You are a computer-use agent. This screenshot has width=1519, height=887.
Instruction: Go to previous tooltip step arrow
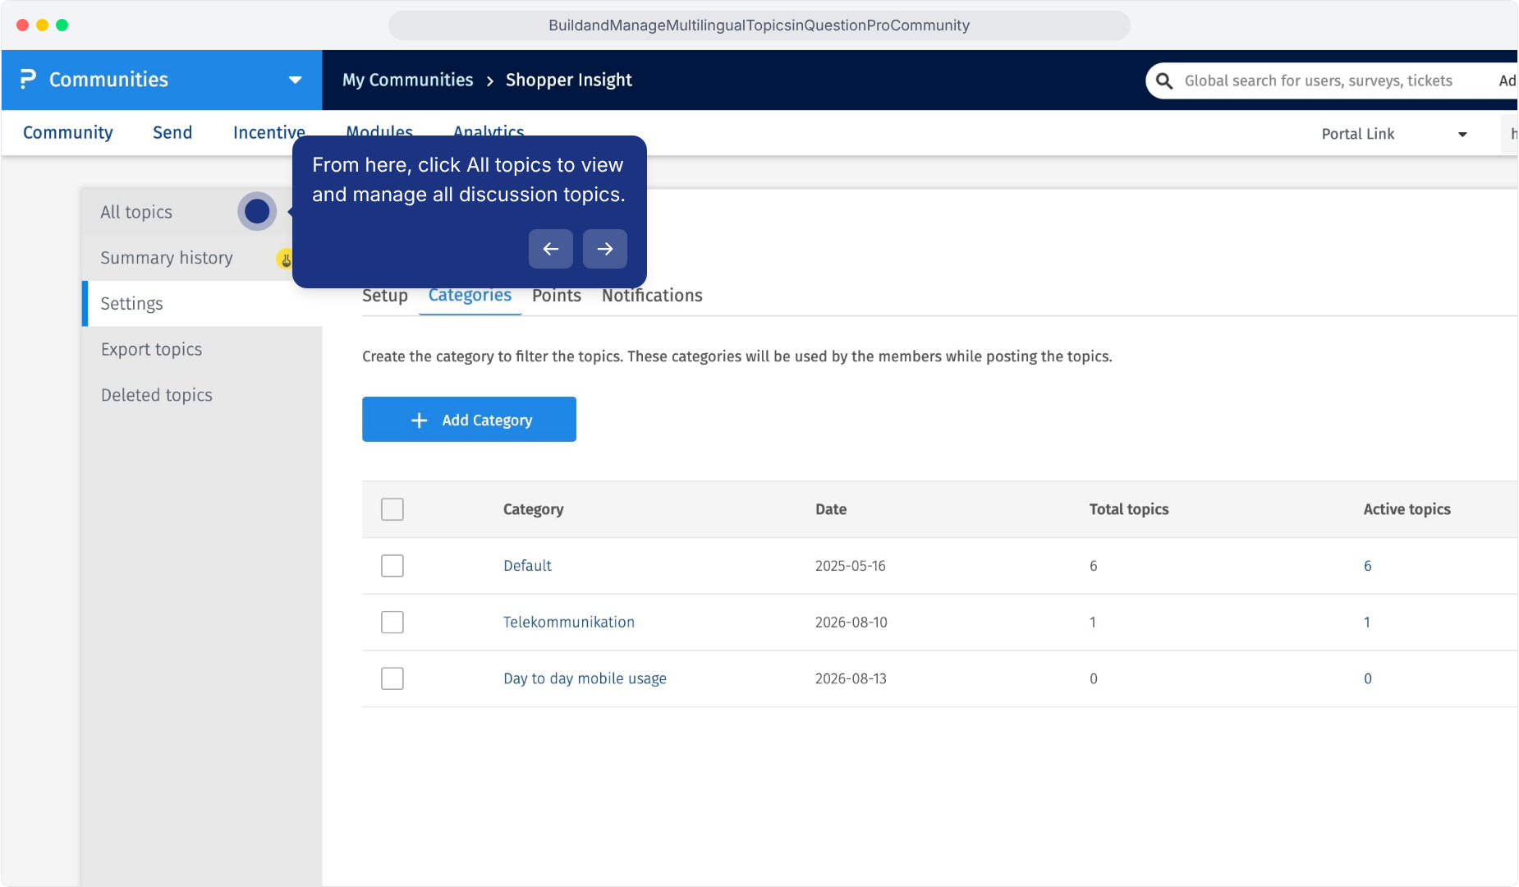click(x=551, y=249)
